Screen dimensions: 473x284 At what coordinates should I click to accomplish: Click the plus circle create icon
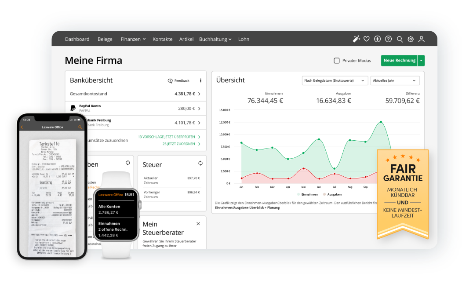[x=377, y=39]
